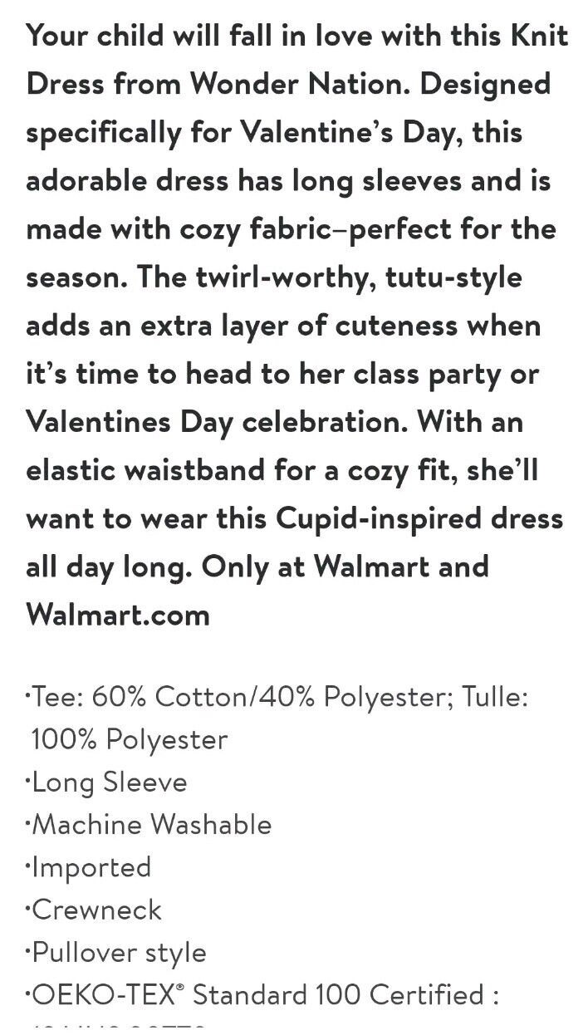Click the Only at Walmart text
588x1035 pixels.
(326, 567)
